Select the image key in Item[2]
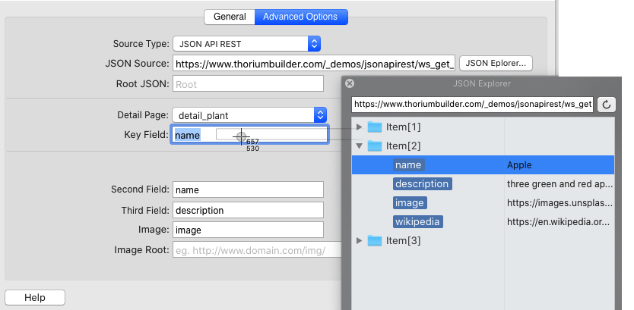Screen dimensions: 634x310 click(410, 202)
